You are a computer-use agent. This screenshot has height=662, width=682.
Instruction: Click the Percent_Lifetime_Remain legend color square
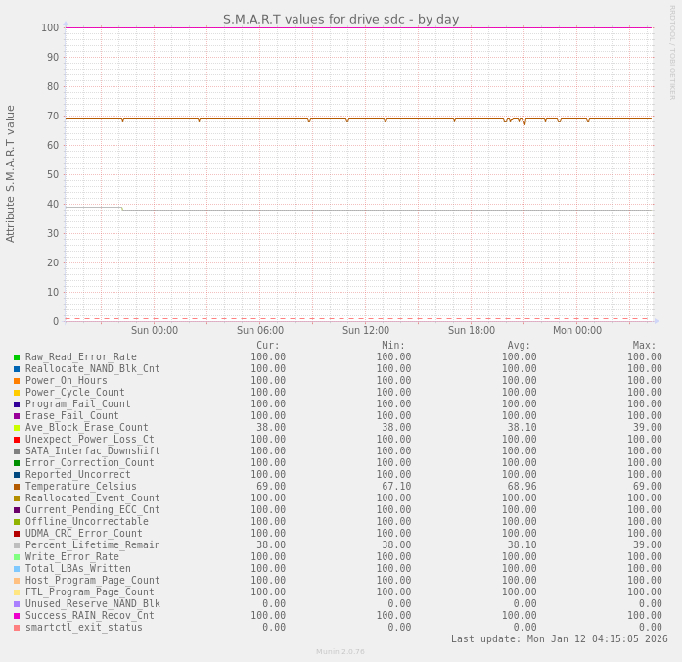coord(17,545)
